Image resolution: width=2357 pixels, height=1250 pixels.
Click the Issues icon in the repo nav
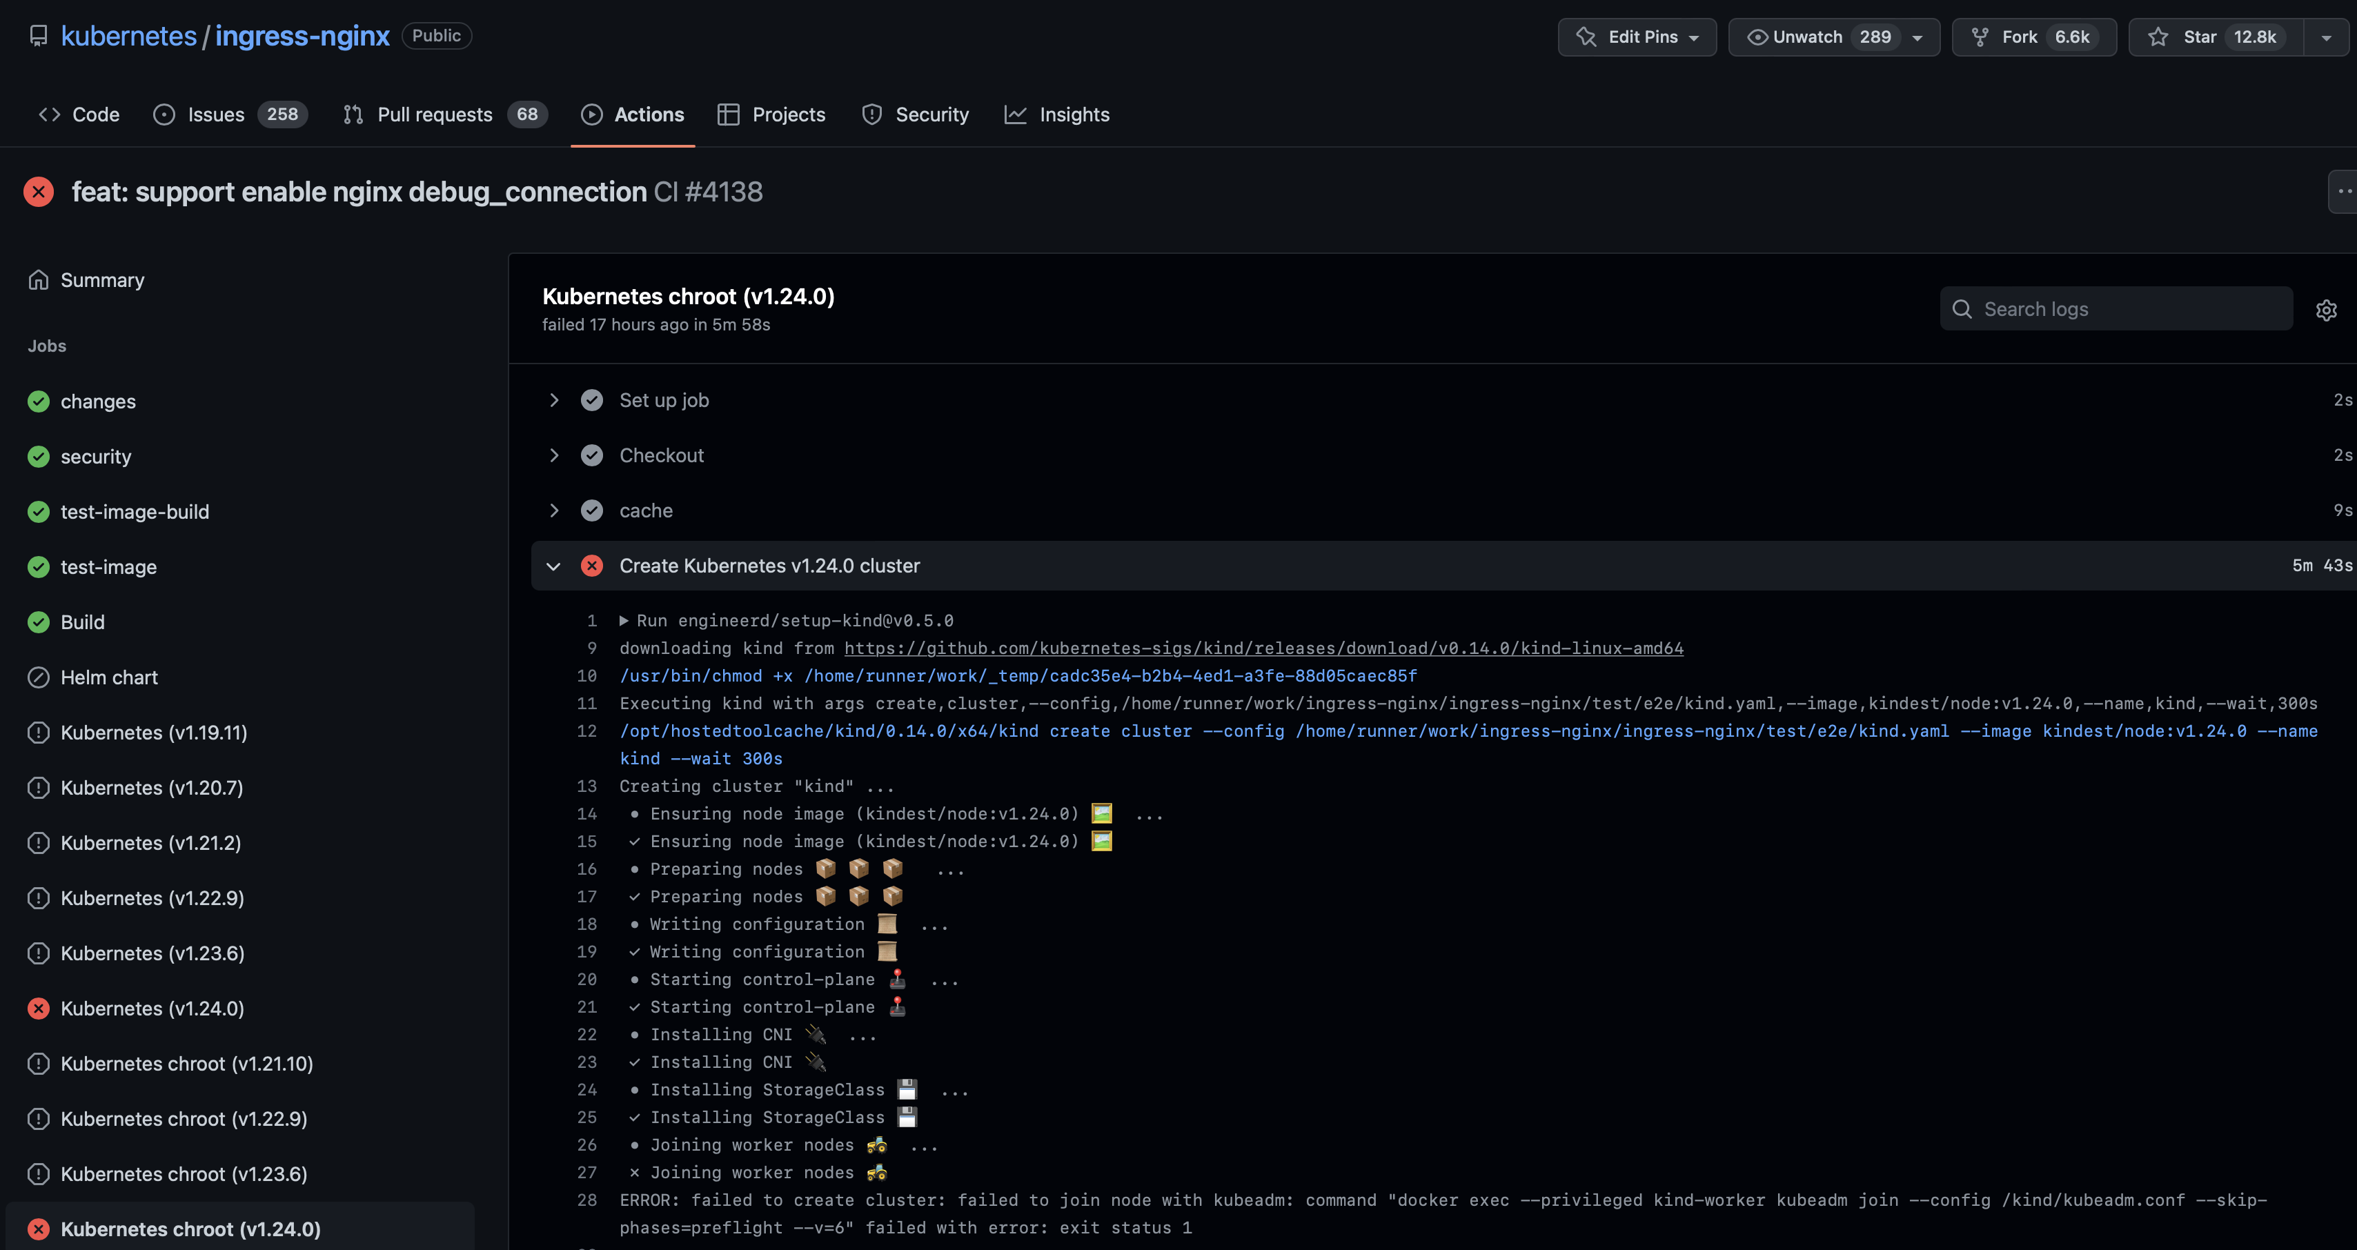click(164, 115)
